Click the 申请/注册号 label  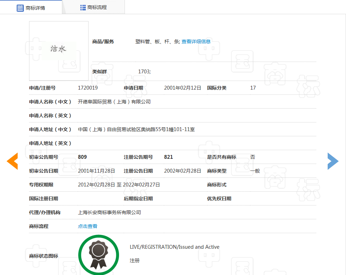[x=42, y=88]
